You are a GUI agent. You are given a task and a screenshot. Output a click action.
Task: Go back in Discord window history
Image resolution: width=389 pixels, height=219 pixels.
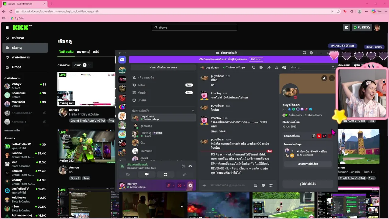point(120,53)
